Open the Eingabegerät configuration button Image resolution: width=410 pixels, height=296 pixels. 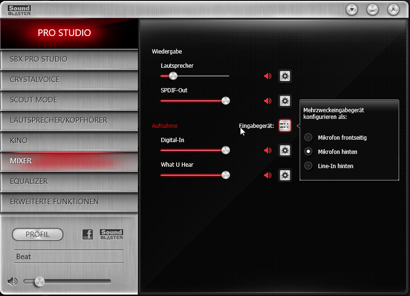click(285, 126)
